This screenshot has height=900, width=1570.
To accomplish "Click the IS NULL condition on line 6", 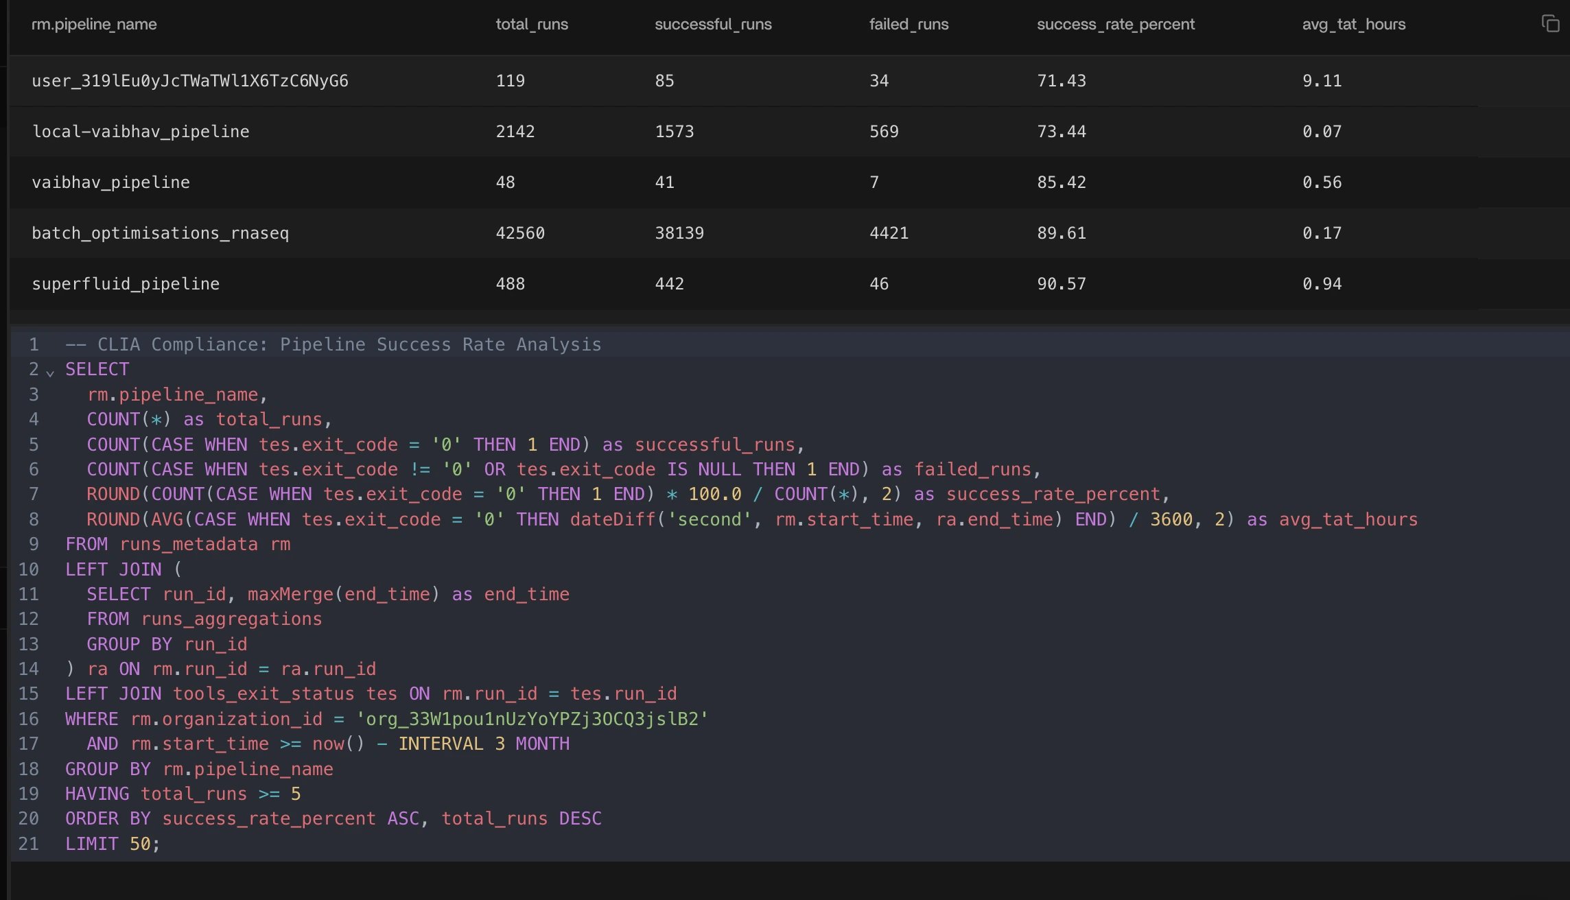I will click(x=704, y=469).
